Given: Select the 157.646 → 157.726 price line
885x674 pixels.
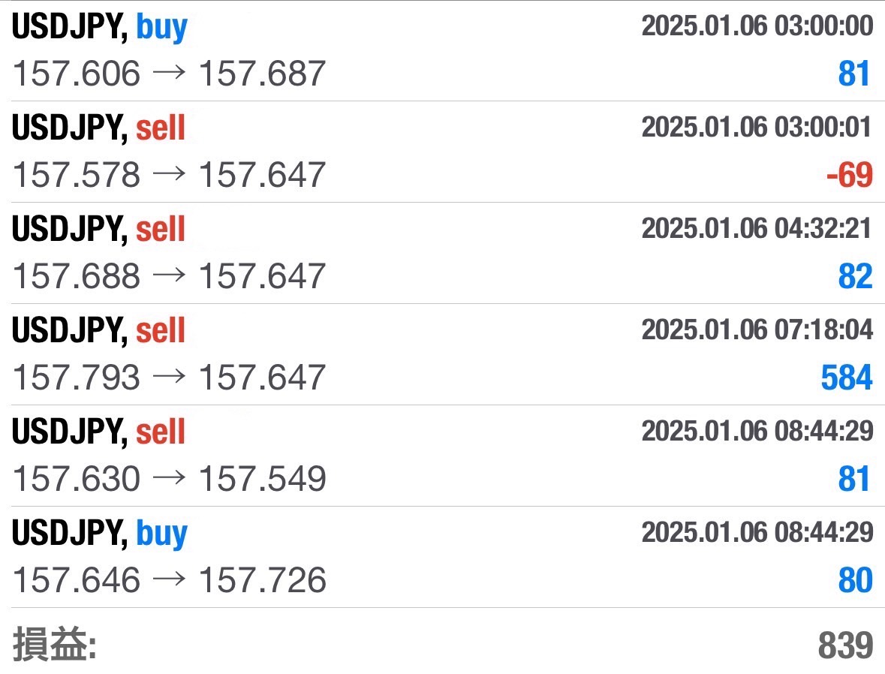Looking at the screenshot, I should coord(170,580).
